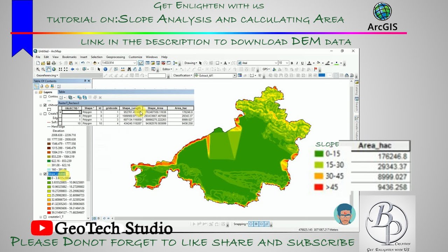
Task: Open the Customize menu
Action: coord(135,57)
